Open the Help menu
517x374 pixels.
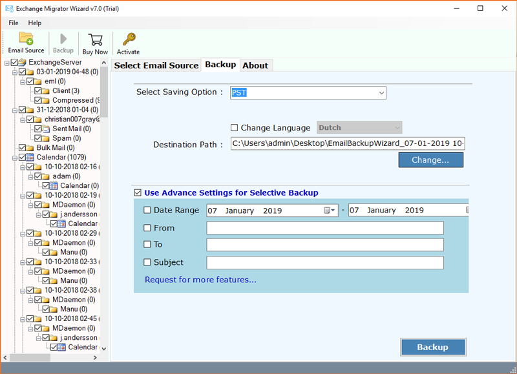click(x=35, y=23)
